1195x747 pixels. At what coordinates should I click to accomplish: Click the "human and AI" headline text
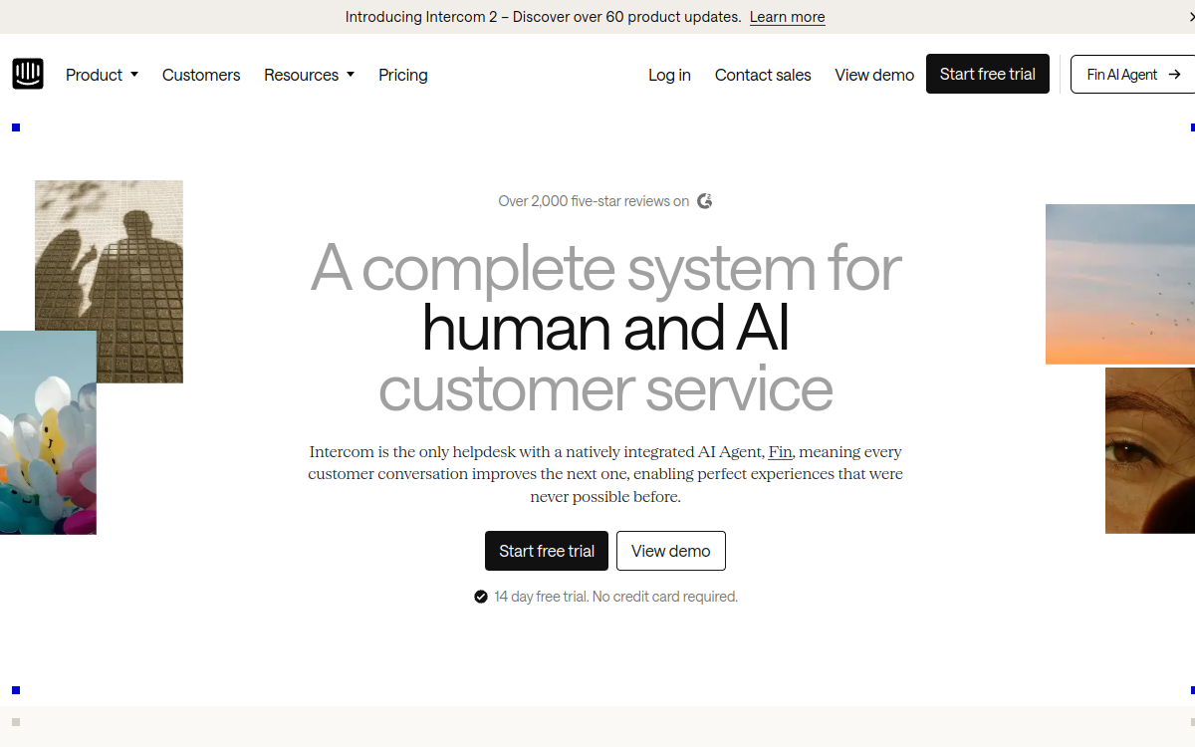(605, 329)
